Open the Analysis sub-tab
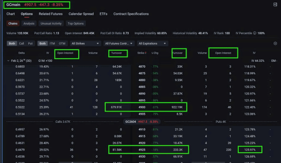The height and width of the screenshot is (163, 281). [x=29, y=23]
